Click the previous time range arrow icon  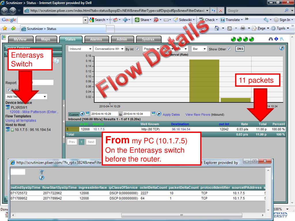point(82,114)
